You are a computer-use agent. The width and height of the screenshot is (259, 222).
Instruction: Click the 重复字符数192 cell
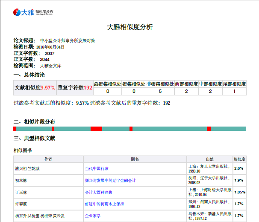tap(75, 88)
